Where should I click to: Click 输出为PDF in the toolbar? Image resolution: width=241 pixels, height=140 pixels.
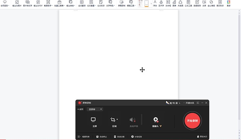point(38,4)
